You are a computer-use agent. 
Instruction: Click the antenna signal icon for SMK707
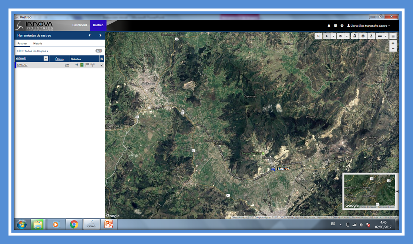point(93,65)
